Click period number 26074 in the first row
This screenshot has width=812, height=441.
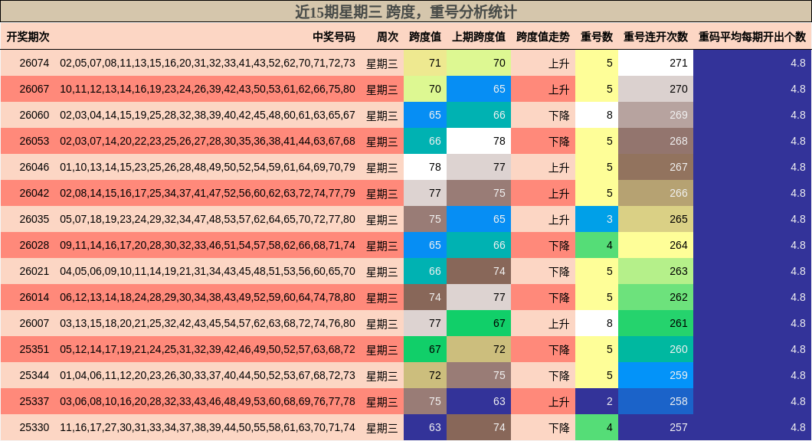pos(35,62)
